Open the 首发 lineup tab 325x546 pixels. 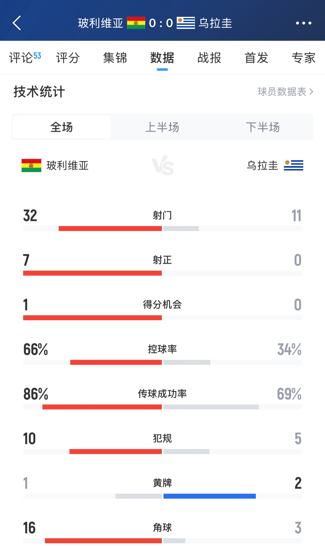point(256,58)
